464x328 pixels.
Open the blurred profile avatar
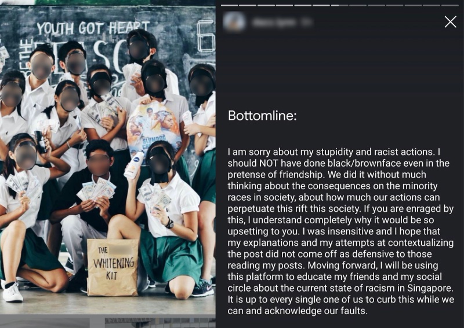click(234, 22)
